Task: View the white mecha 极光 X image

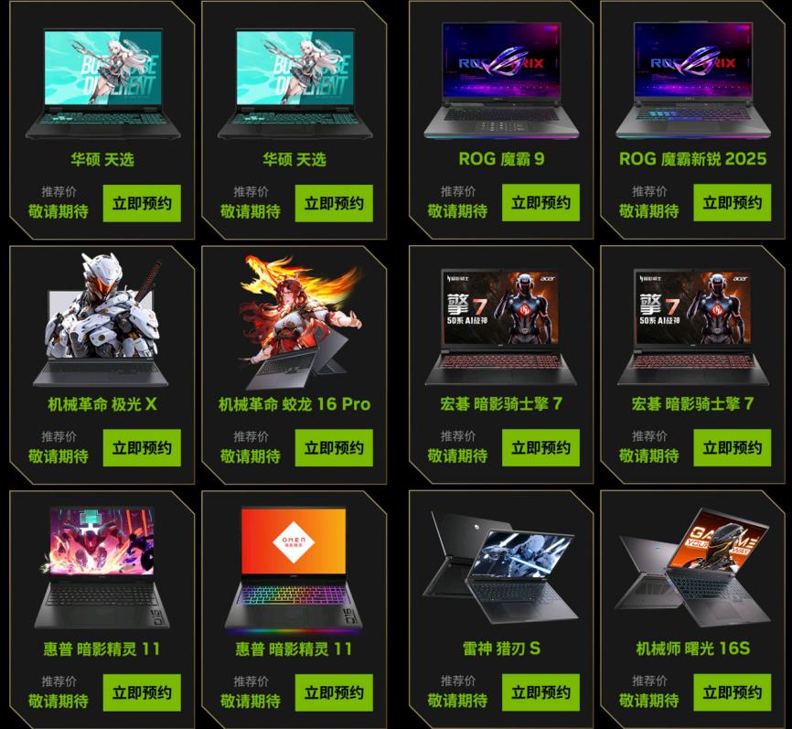Action: (x=102, y=319)
